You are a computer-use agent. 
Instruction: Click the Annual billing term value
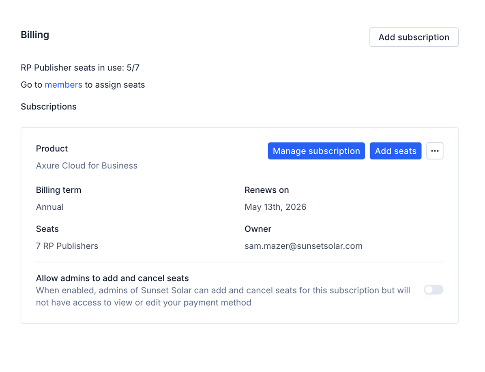pos(49,207)
